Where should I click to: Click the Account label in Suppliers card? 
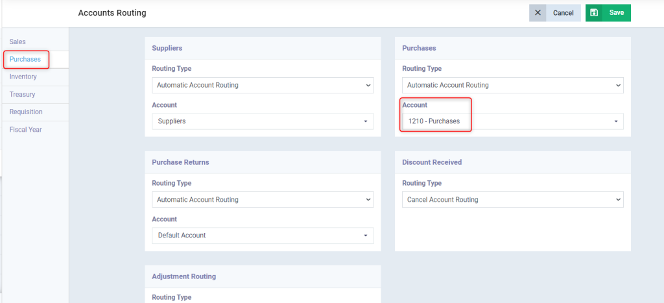click(164, 105)
